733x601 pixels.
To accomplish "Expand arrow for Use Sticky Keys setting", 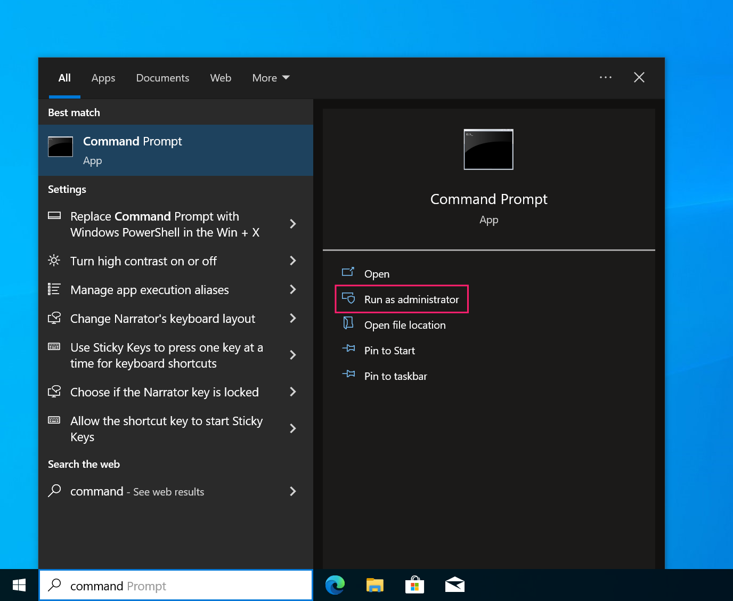I will coord(292,355).
